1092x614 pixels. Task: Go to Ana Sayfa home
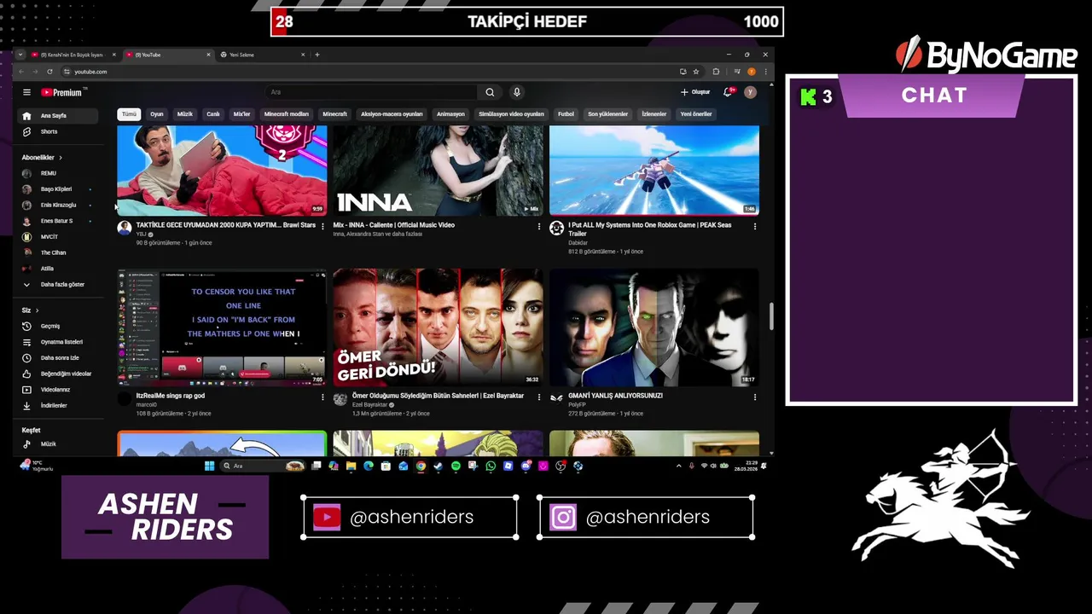pyautogui.click(x=58, y=116)
